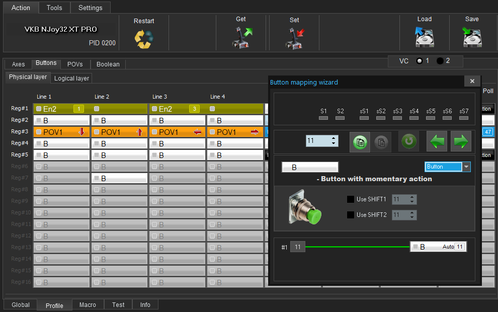Open the Tools menu
Screen dimensions: 498x312
[54, 8]
